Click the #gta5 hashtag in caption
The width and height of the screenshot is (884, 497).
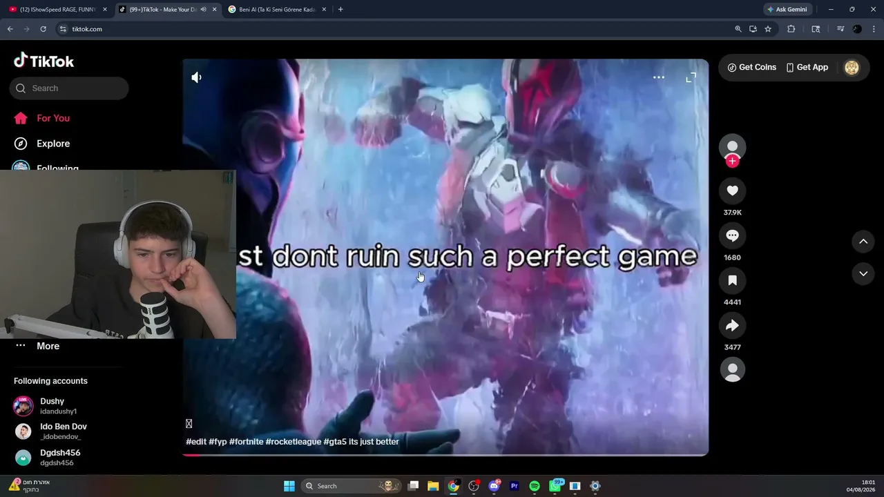(x=335, y=442)
